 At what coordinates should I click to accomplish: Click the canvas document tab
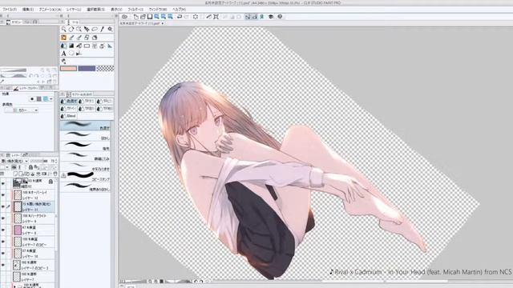pyautogui.click(x=141, y=23)
